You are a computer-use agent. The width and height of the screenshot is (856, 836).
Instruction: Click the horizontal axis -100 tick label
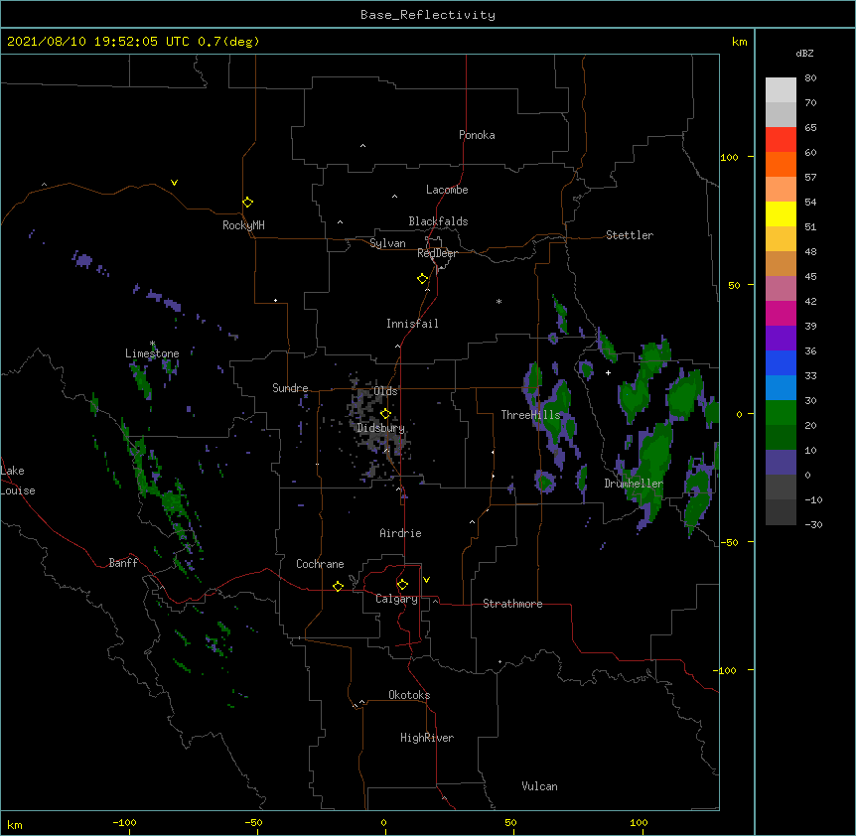pos(124,822)
